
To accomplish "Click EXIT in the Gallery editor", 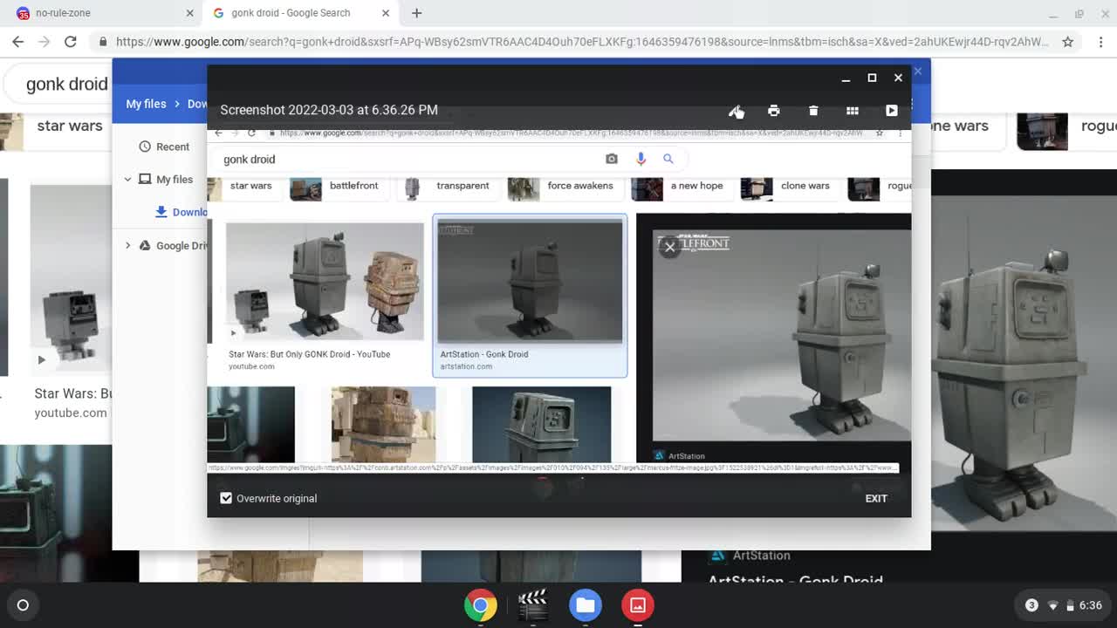I will 876,498.
